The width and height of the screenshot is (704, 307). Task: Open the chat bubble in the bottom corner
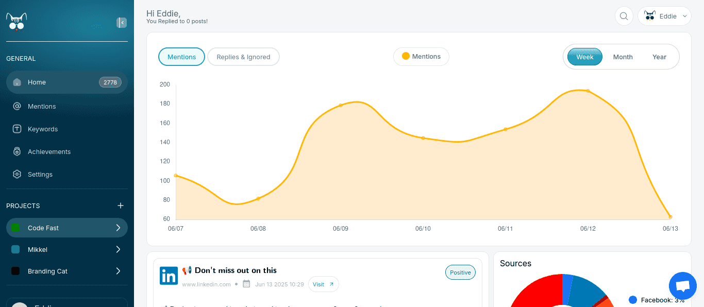(x=682, y=286)
